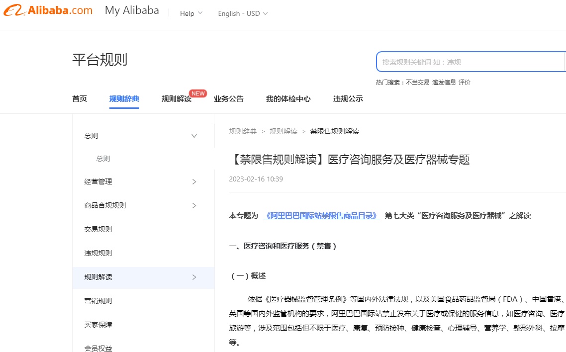
Task: Switch to 规则解读 tab
Action: 177,99
